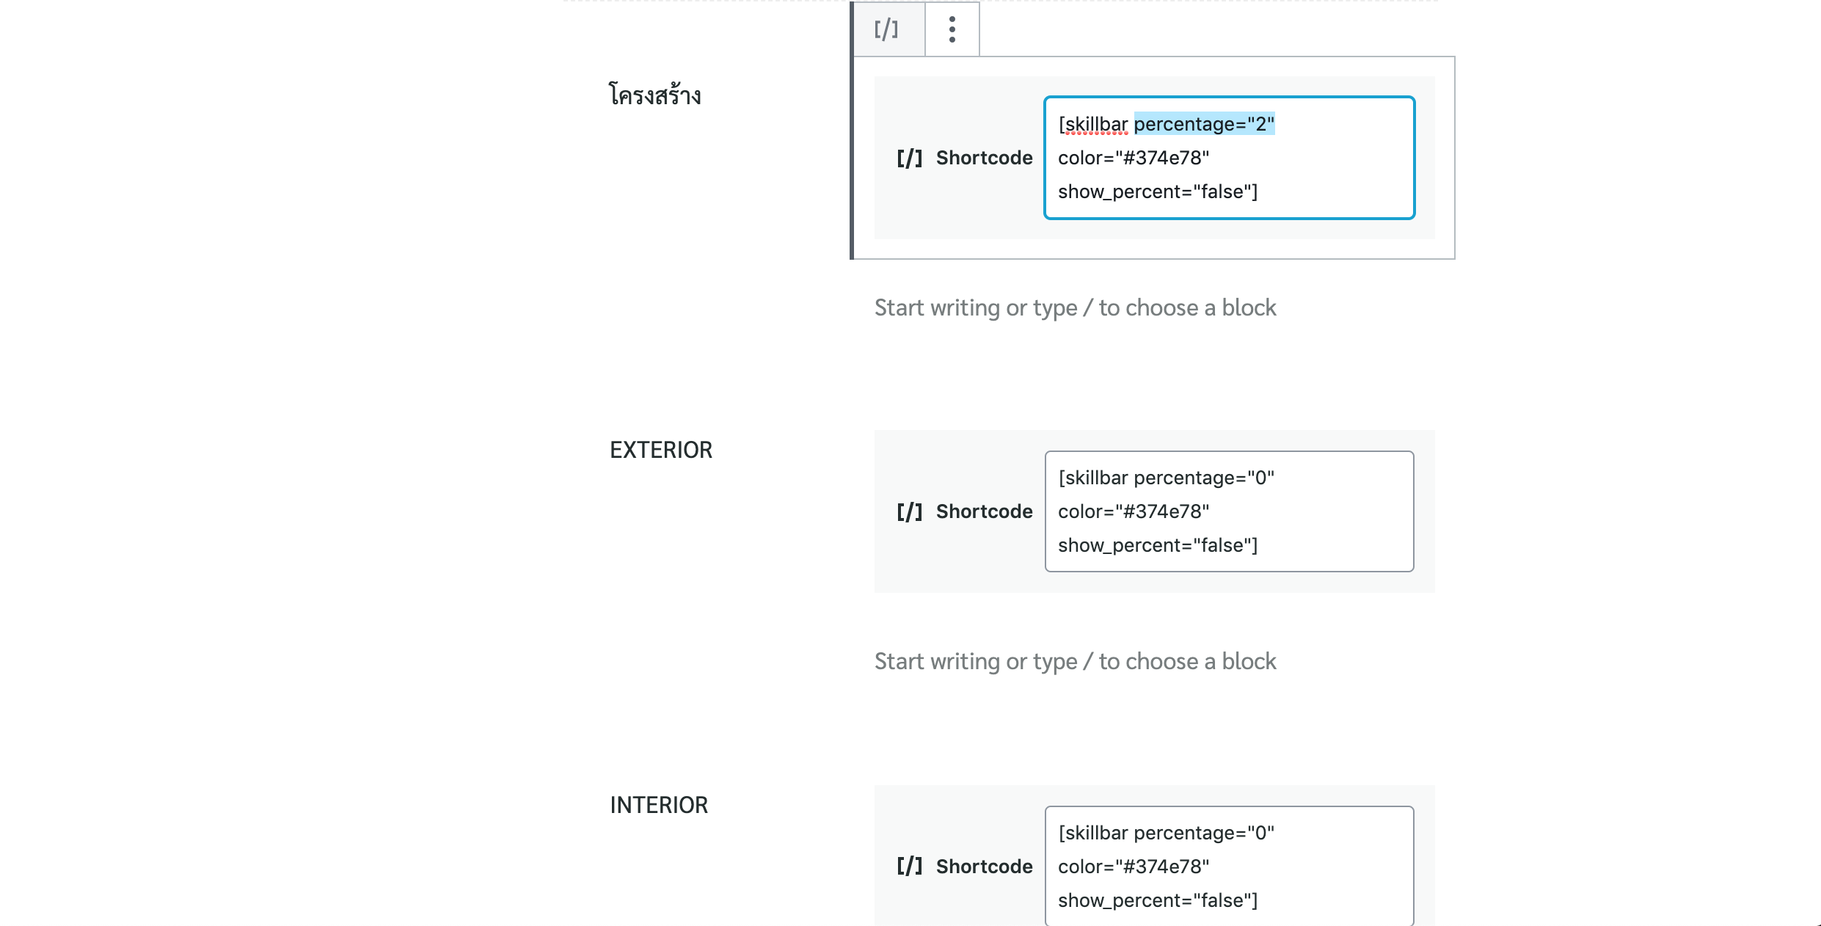Click the empty paragraph placeholder above EXTERIOR

(x=1075, y=307)
